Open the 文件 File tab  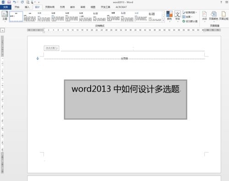point(5,7)
